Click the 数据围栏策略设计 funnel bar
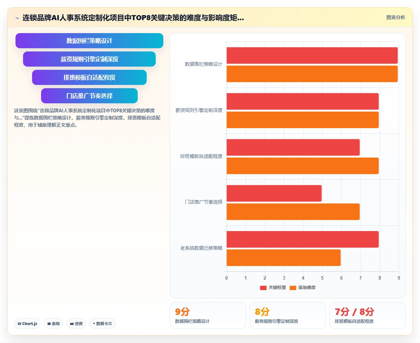The width and height of the screenshot is (420, 343). click(x=89, y=41)
